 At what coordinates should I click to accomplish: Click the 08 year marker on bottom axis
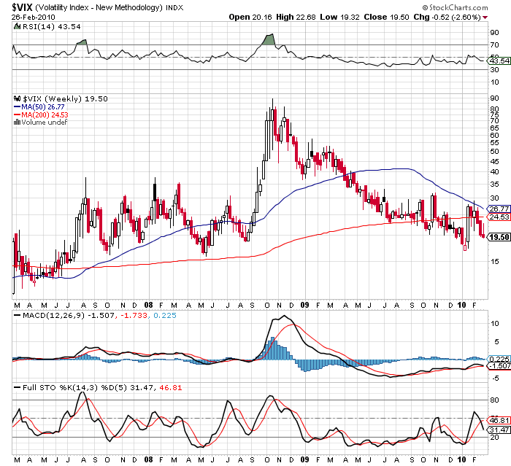coord(148,459)
